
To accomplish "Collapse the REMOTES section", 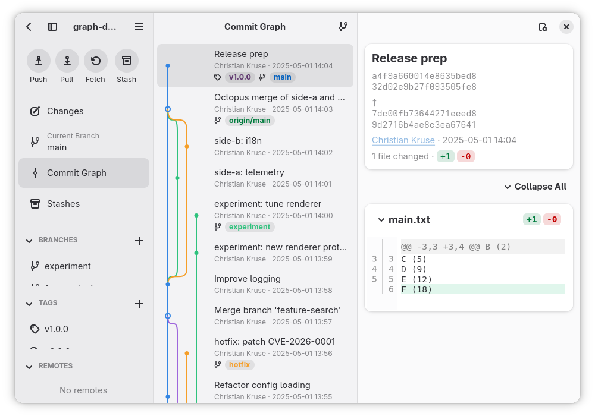I will 29,366.
